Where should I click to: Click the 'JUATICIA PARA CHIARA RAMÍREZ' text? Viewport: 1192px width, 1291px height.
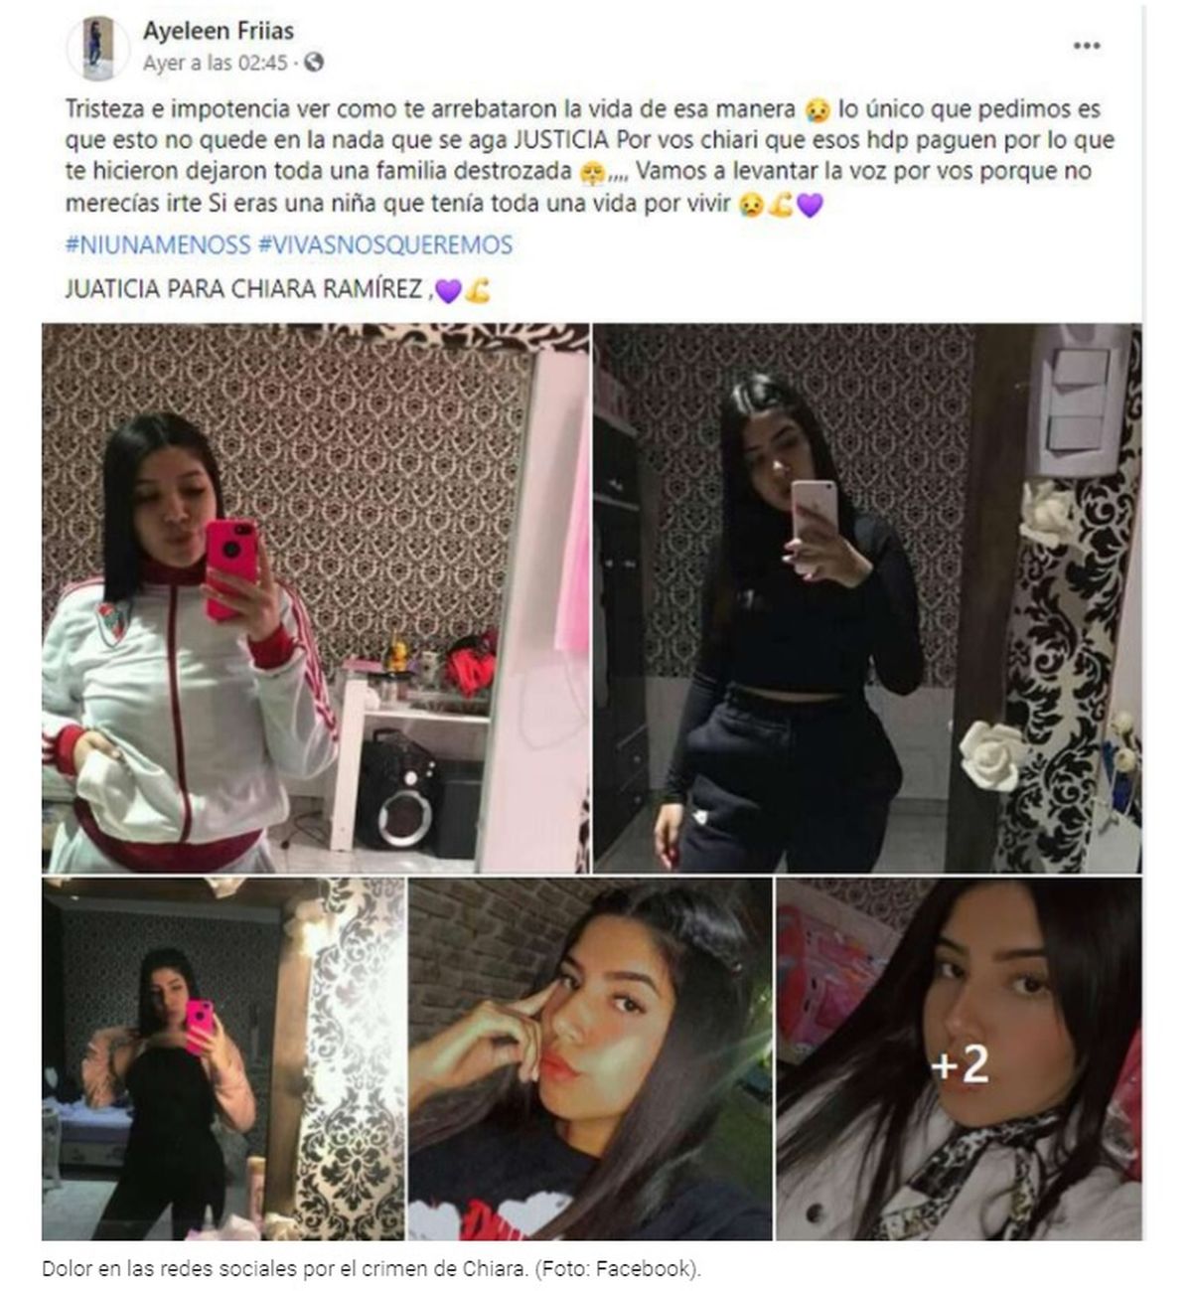(x=246, y=290)
